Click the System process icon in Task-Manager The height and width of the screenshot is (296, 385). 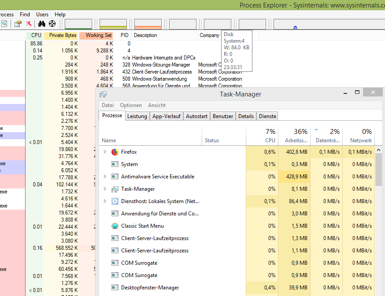tap(115, 164)
